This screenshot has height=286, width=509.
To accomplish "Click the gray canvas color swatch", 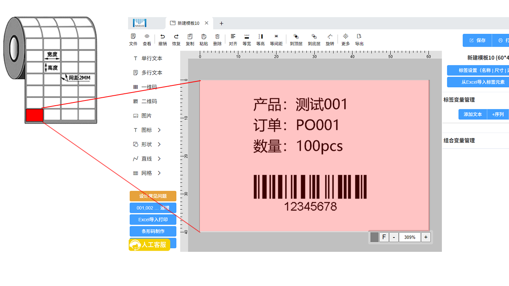I will (374, 237).
